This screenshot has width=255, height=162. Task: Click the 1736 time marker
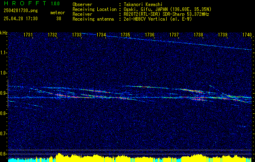tap(150, 35)
